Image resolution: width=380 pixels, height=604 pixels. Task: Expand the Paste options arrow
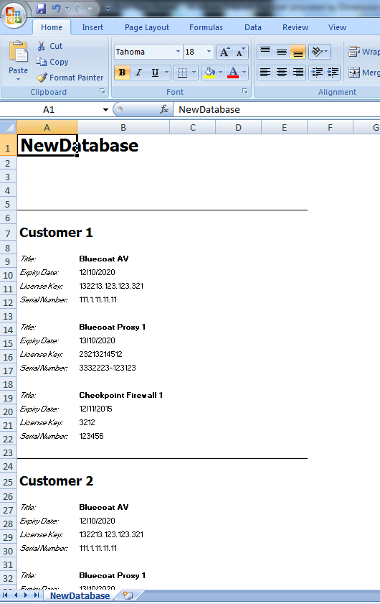[18, 79]
